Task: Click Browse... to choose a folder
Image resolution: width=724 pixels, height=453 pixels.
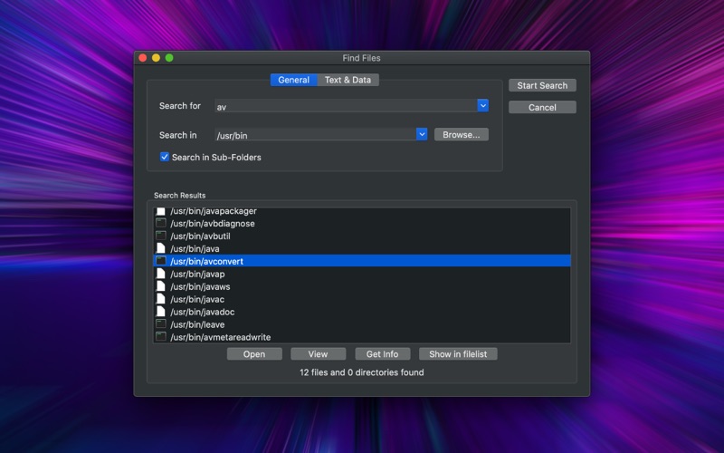Action: click(462, 134)
